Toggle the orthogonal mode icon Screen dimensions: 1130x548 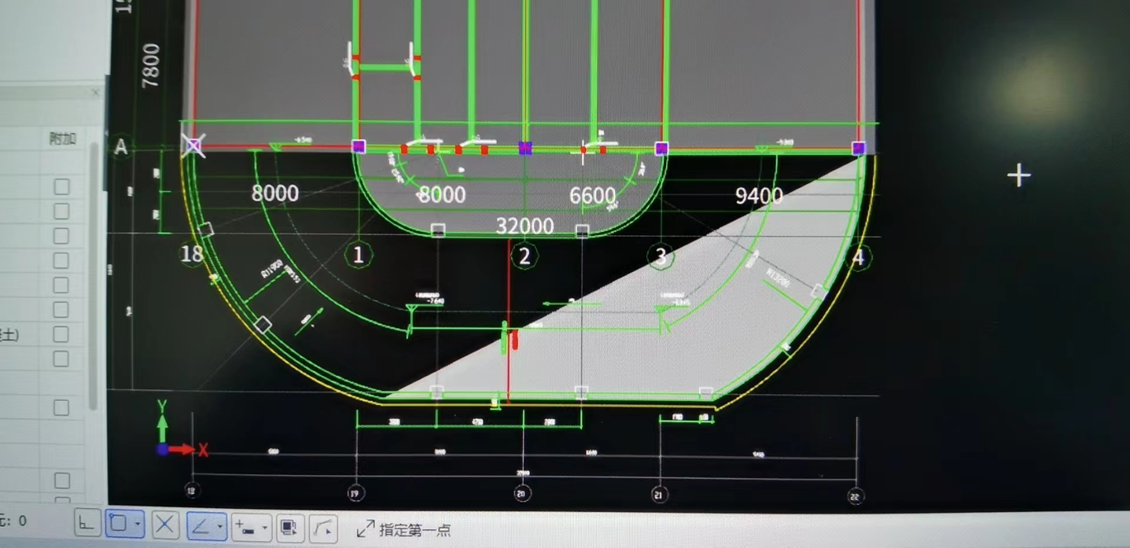(x=87, y=523)
